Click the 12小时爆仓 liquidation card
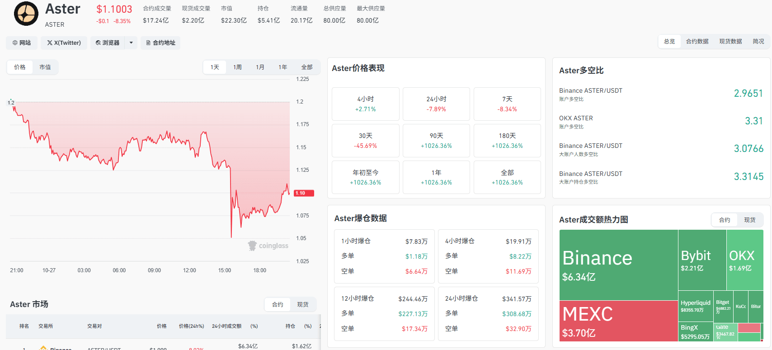The image size is (772, 350). click(384, 314)
